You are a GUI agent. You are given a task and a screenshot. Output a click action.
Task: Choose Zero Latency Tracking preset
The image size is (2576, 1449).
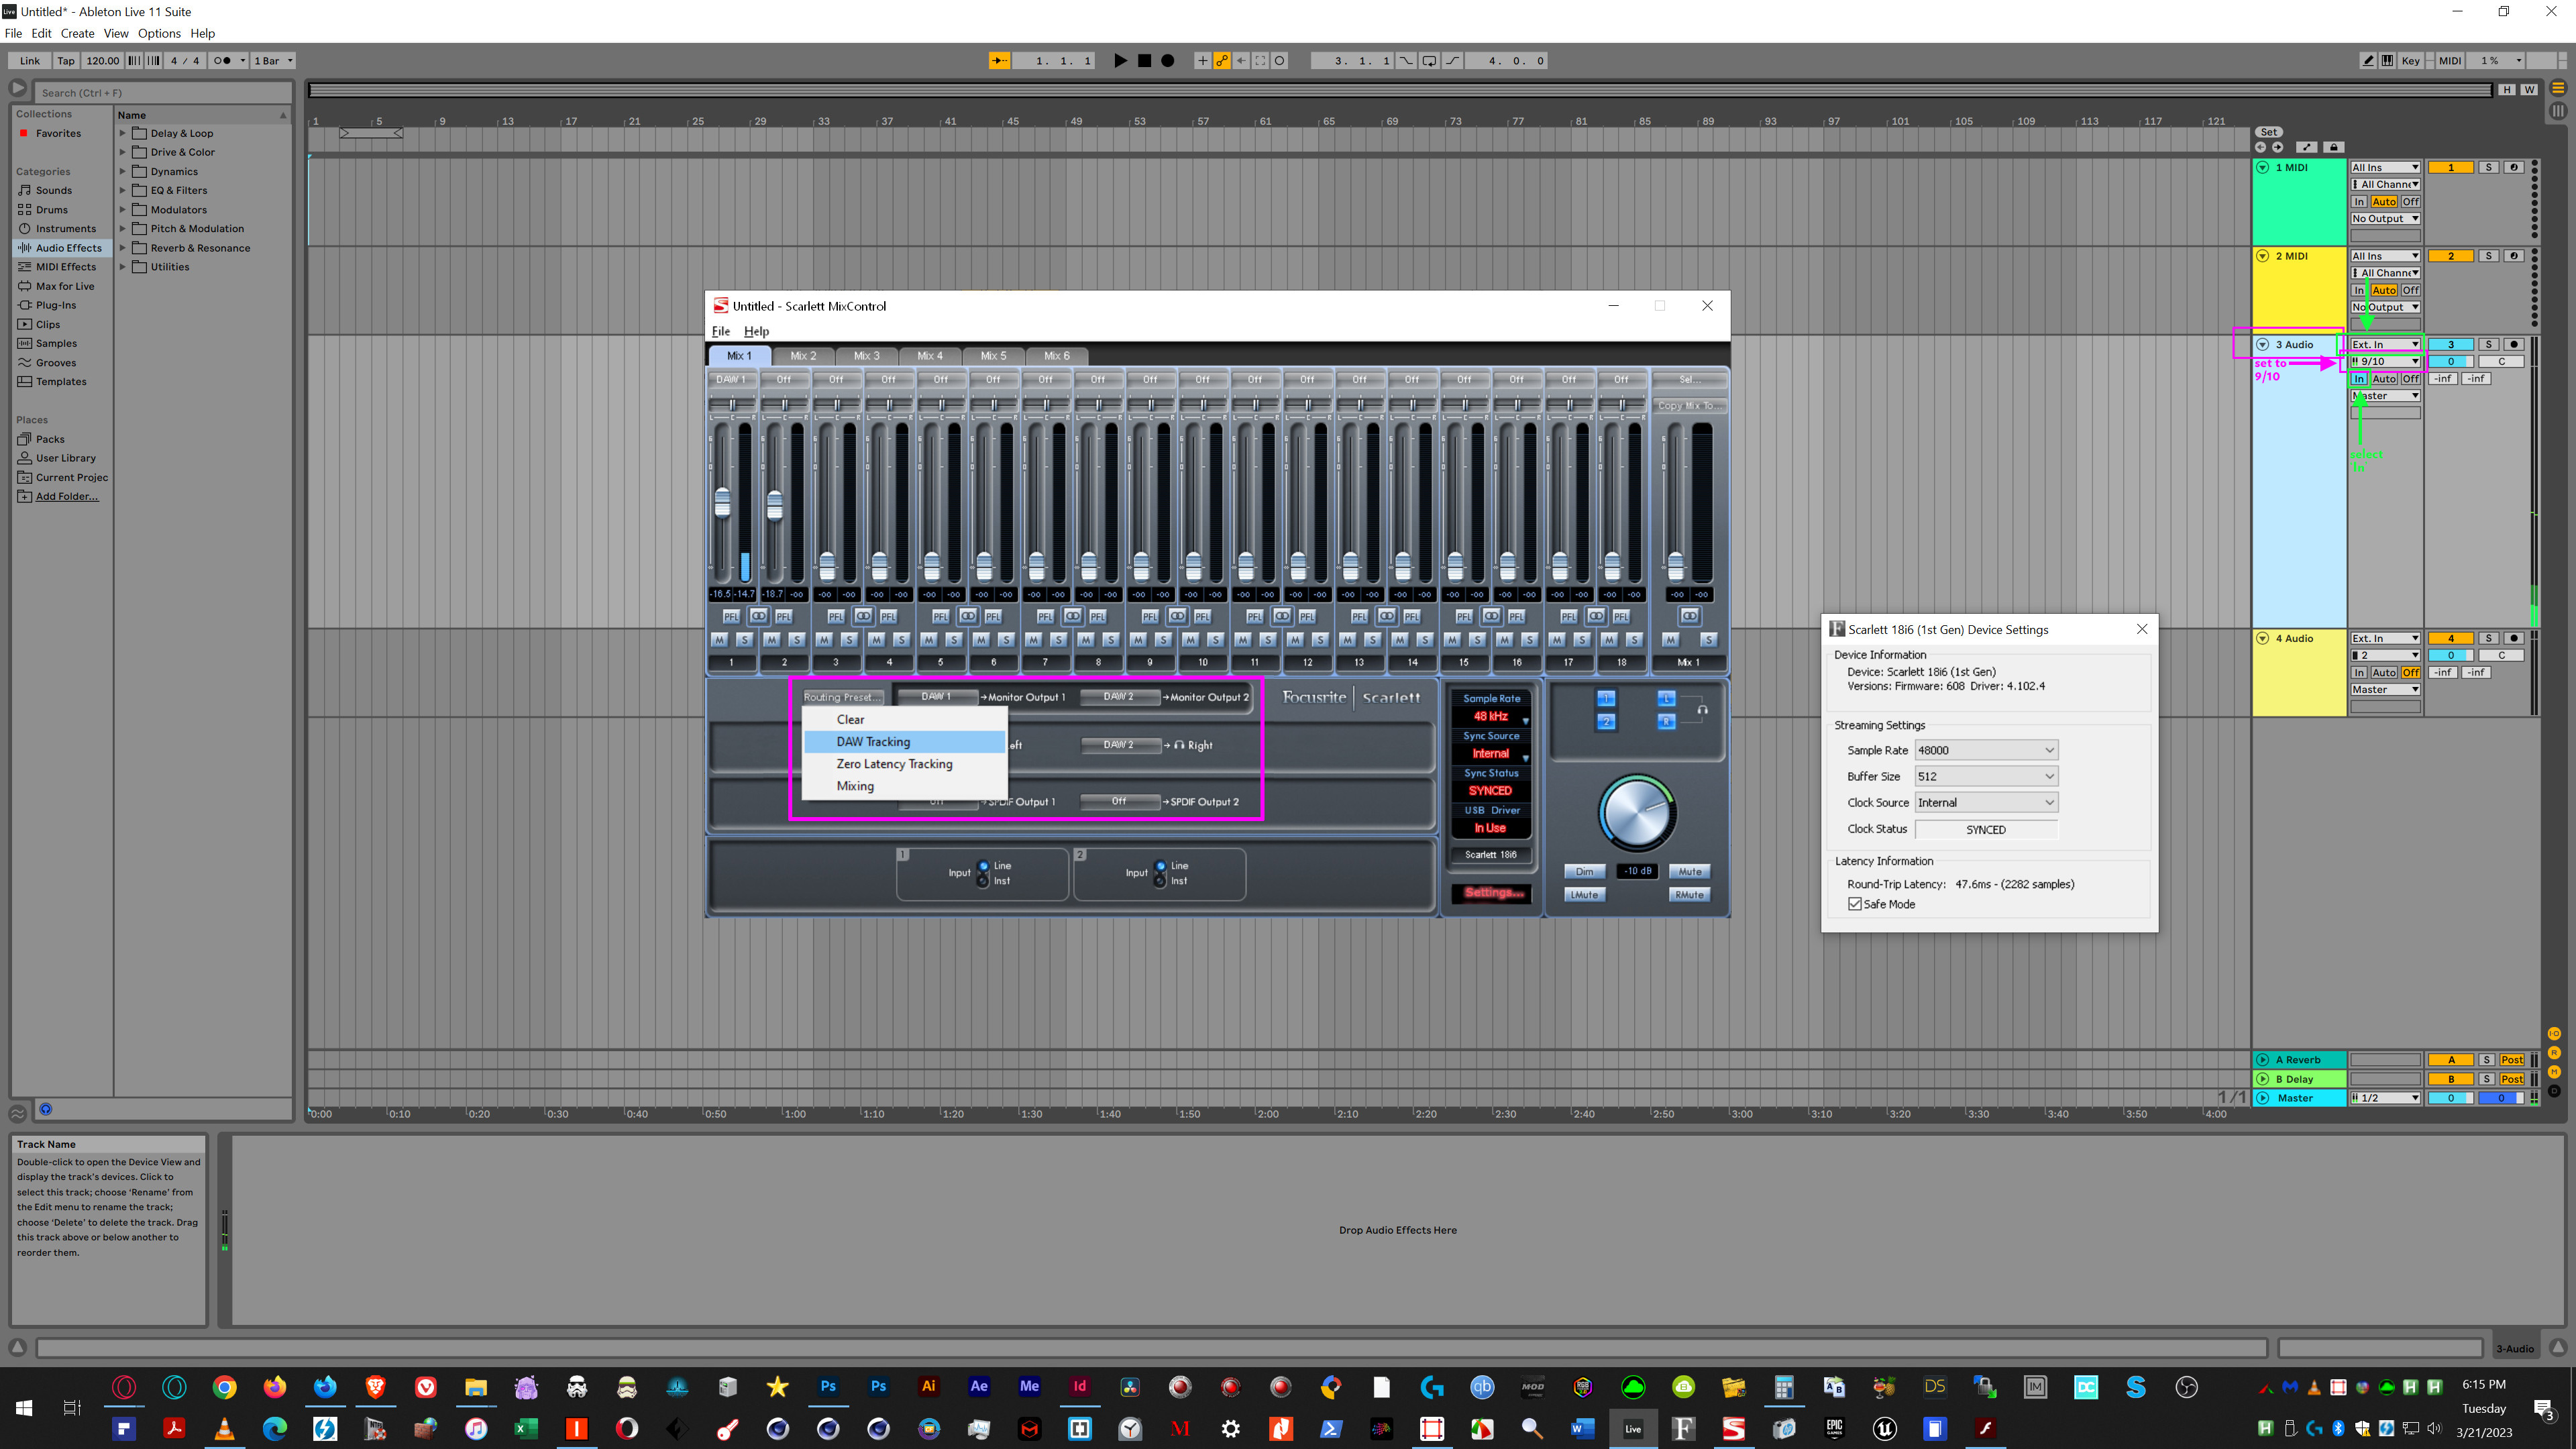[x=905, y=764]
